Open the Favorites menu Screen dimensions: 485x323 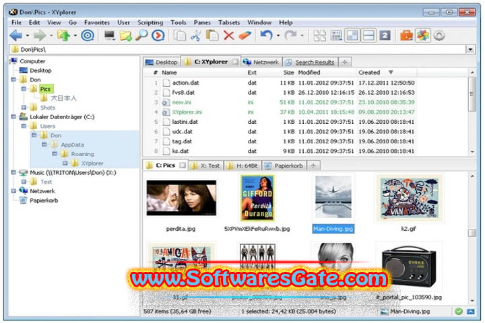click(x=97, y=23)
